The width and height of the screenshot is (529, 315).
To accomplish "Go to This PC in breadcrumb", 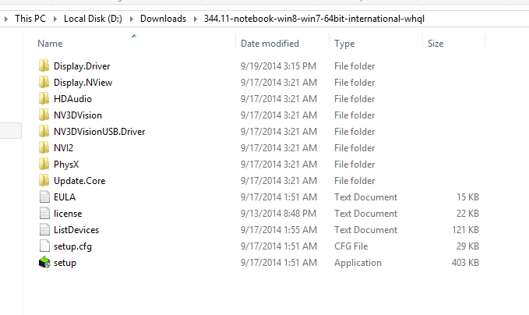I will [x=30, y=18].
